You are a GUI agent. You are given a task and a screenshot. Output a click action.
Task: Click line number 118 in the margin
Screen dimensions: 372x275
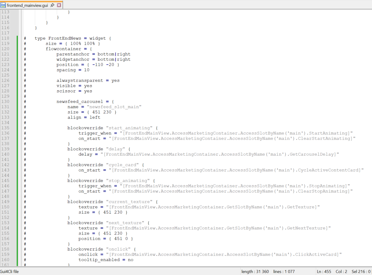click(5, 38)
